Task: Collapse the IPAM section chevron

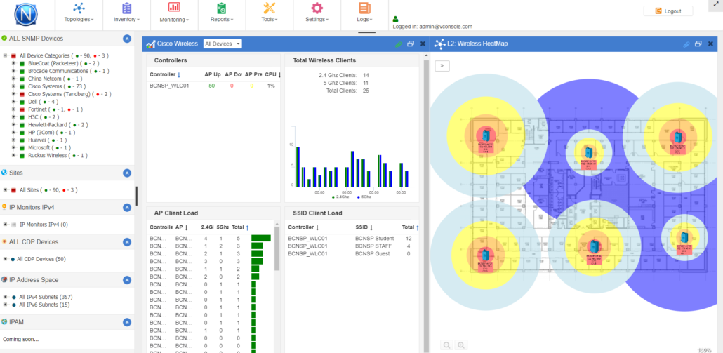Action: coord(127,322)
